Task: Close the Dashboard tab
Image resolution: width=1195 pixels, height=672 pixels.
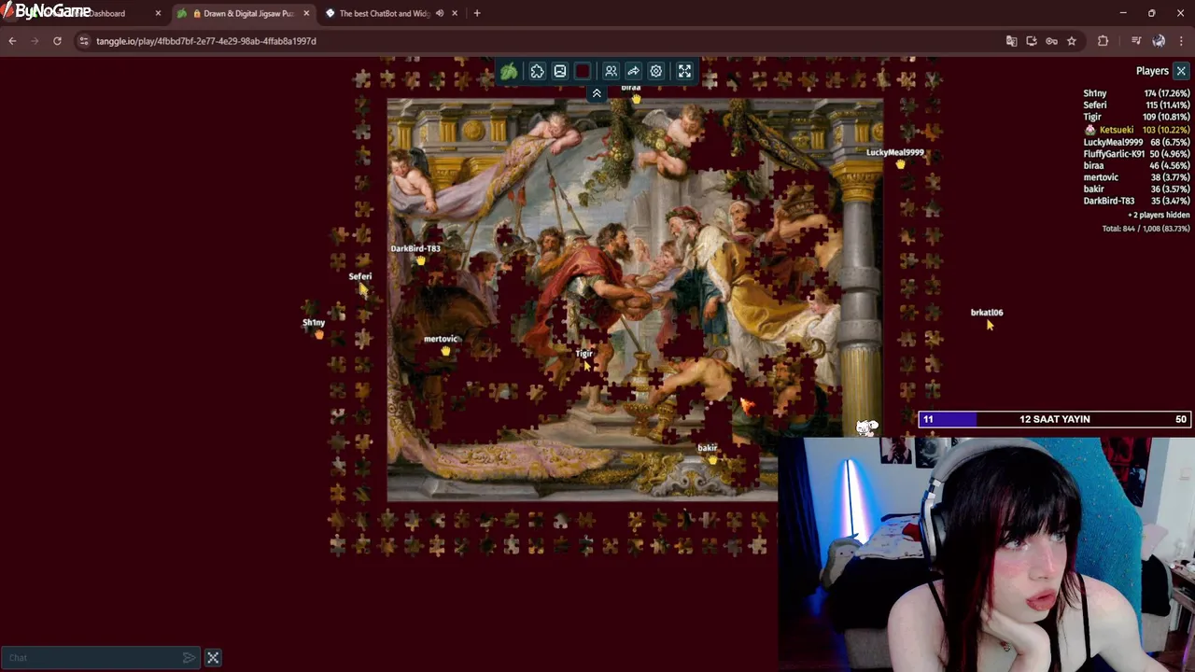Action: (x=158, y=13)
